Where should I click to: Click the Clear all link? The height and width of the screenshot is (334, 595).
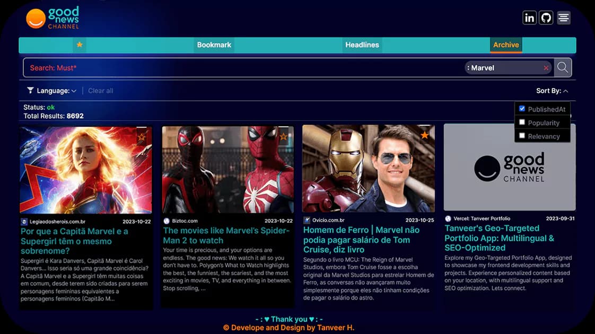pos(101,91)
